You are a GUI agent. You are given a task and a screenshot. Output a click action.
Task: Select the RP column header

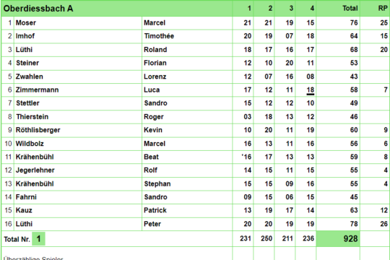[x=383, y=9]
